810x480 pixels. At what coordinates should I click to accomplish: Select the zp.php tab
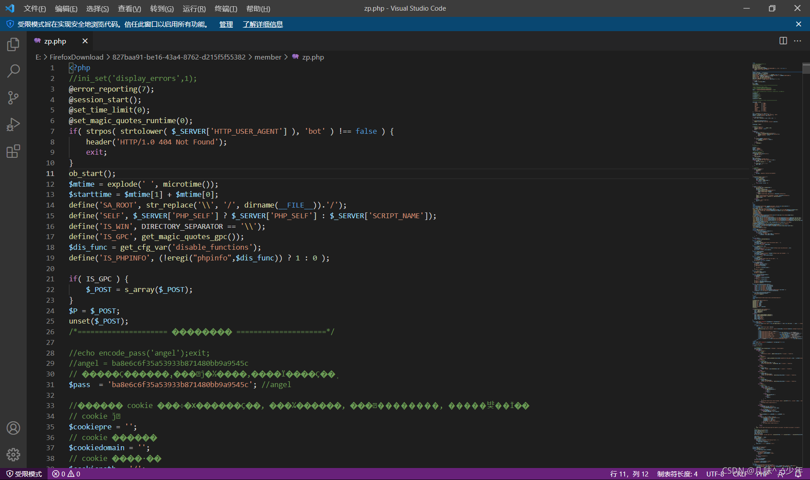point(60,41)
